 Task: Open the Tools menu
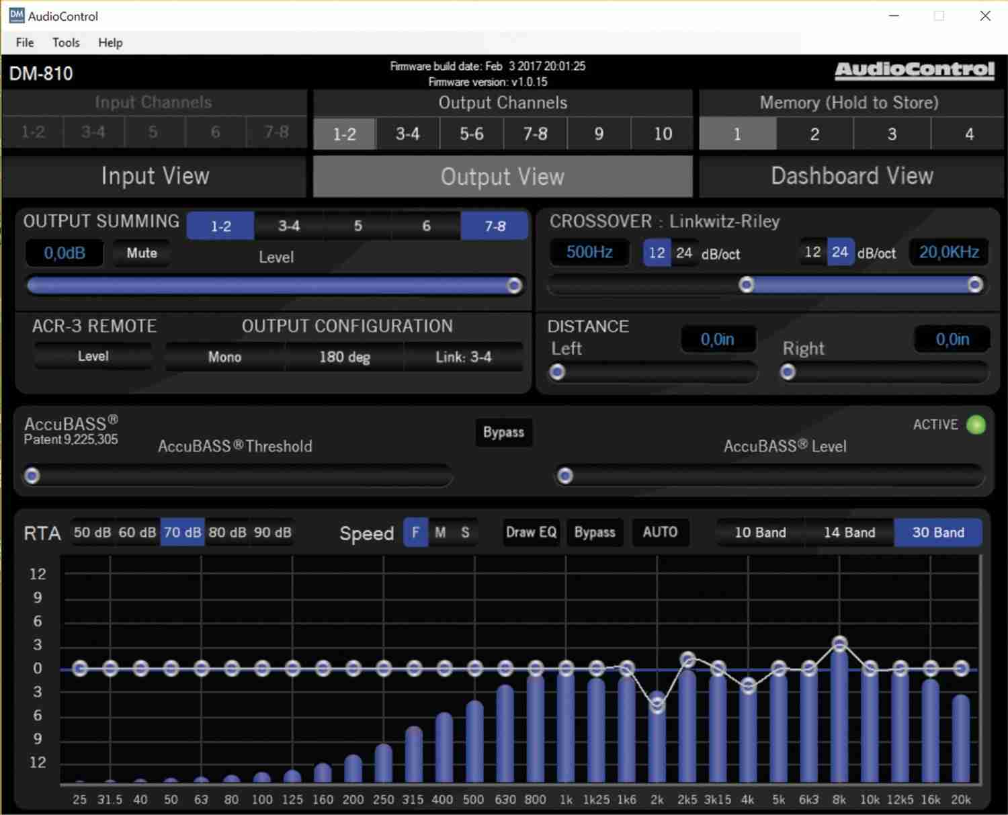point(66,42)
